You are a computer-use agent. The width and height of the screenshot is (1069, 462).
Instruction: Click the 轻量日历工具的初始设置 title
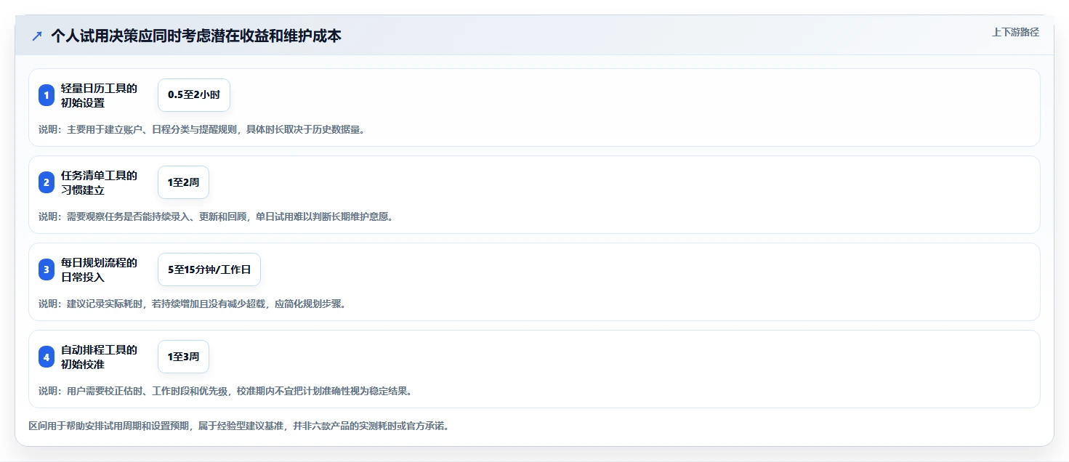point(100,95)
